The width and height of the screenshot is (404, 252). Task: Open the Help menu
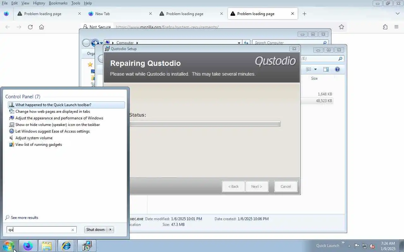pos(88,3)
